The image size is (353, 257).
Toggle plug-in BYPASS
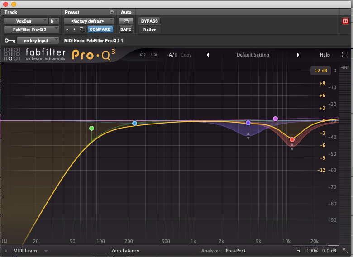149,21
